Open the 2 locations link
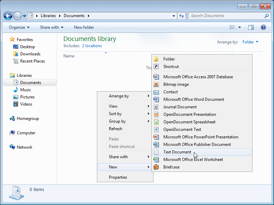 pyautogui.click(x=92, y=46)
